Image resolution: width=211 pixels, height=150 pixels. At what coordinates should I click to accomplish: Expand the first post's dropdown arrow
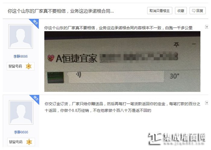[207, 27]
